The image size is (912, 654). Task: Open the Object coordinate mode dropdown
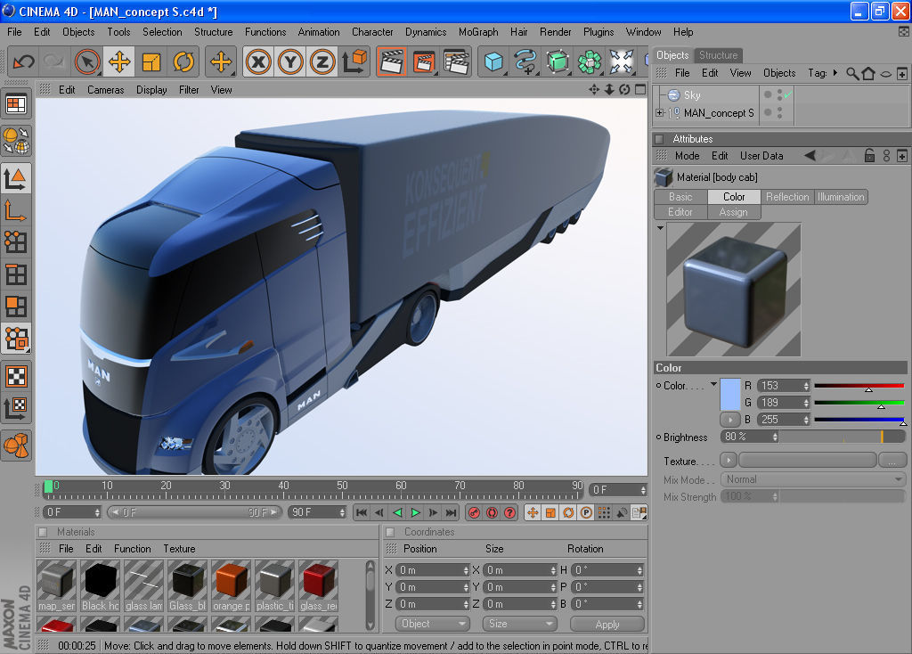pos(432,624)
